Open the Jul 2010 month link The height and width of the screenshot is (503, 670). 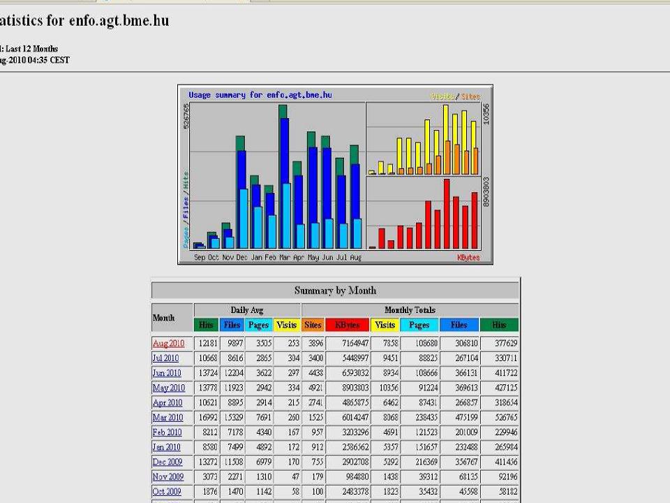click(x=166, y=358)
